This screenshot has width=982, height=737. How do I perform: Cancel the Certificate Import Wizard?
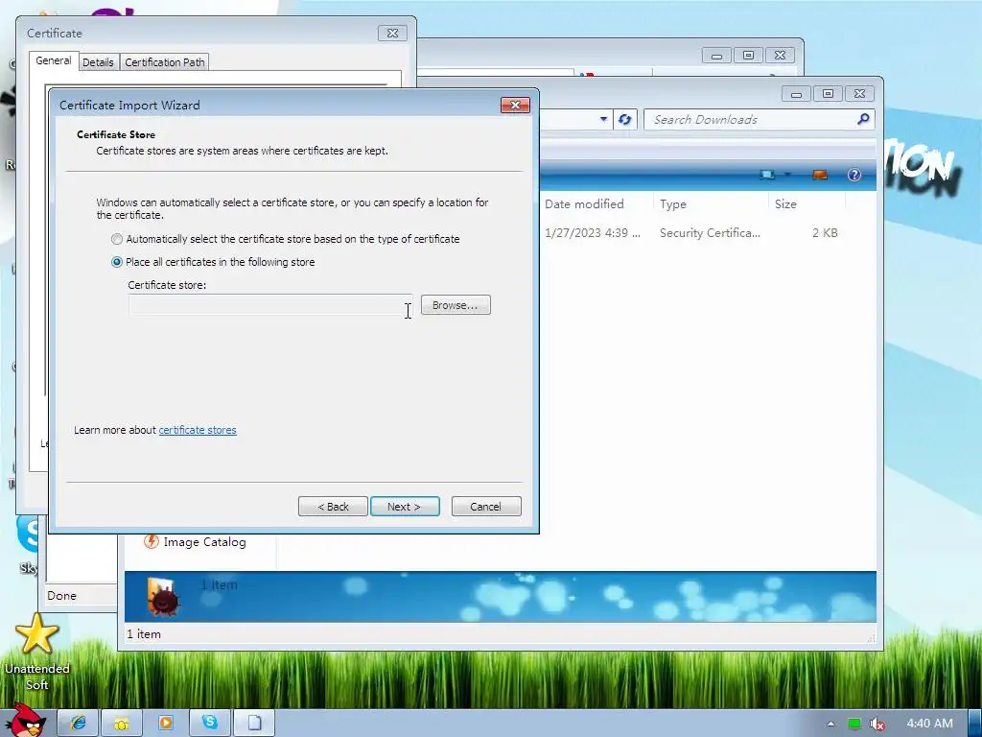[x=486, y=507]
